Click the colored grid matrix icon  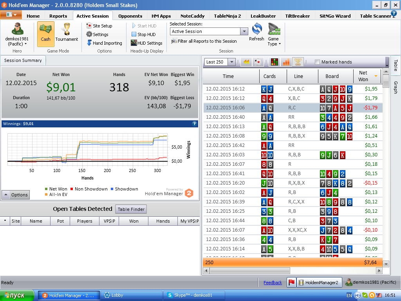pyautogui.click(x=275, y=62)
